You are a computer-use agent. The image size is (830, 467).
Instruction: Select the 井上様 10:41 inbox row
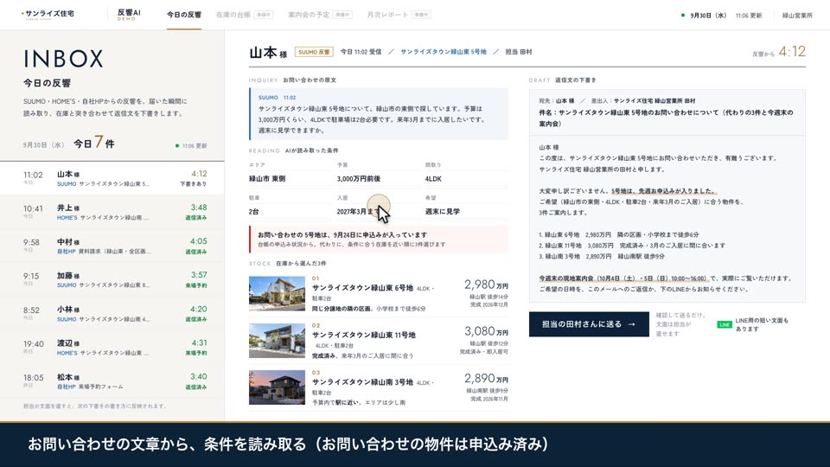pos(112,213)
